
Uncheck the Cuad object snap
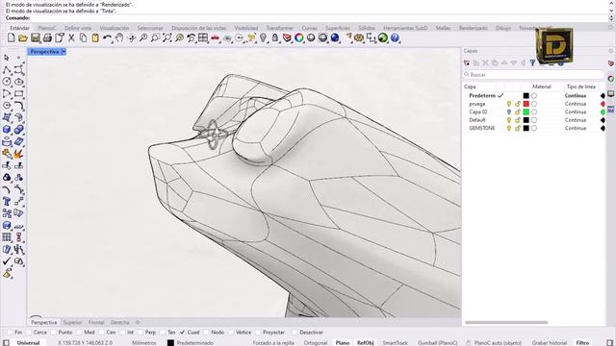click(182, 333)
